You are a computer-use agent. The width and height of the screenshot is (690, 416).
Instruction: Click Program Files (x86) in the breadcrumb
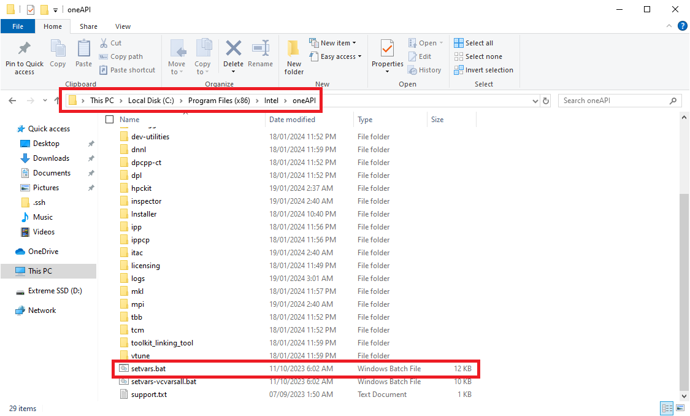(x=219, y=101)
